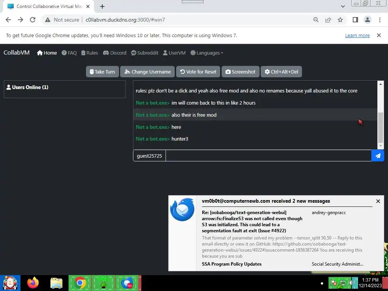Viewport: 388px width, 291px height.
Task: Click the chat scrollbar thumb
Action: [x=380, y=127]
